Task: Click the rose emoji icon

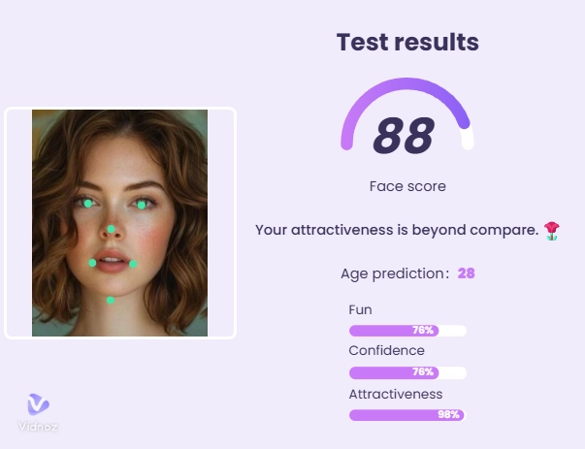Action: click(551, 230)
